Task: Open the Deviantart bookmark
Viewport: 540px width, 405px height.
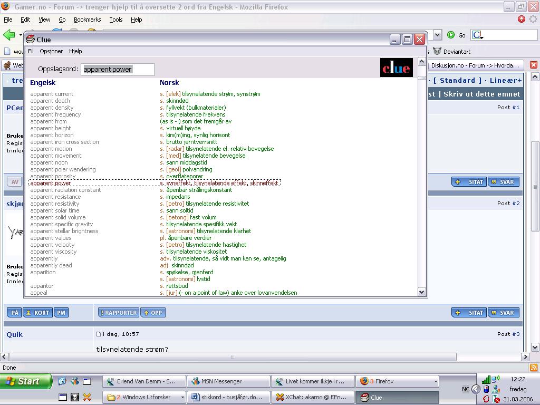Action: 452,52
